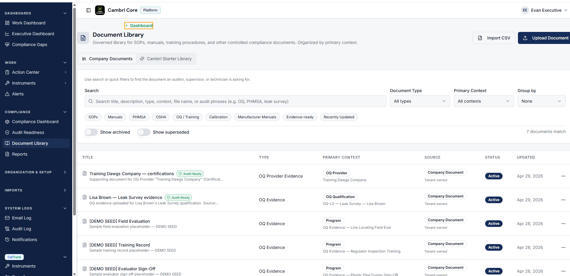570x276 pixels.
Task: Collapse the Compliance section chevron
Action: [x=65, y=112]
